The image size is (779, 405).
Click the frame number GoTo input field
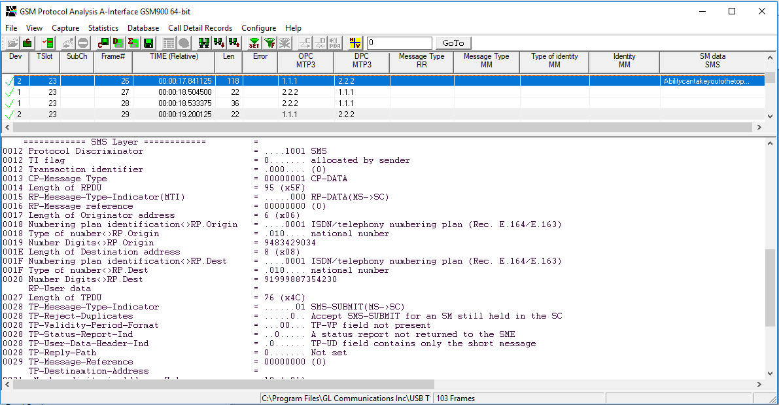tap(400, 43)
